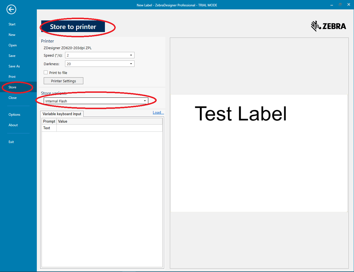Select Save in the sidebar
This screenshot has width=354, height=272.
point(12,56)
